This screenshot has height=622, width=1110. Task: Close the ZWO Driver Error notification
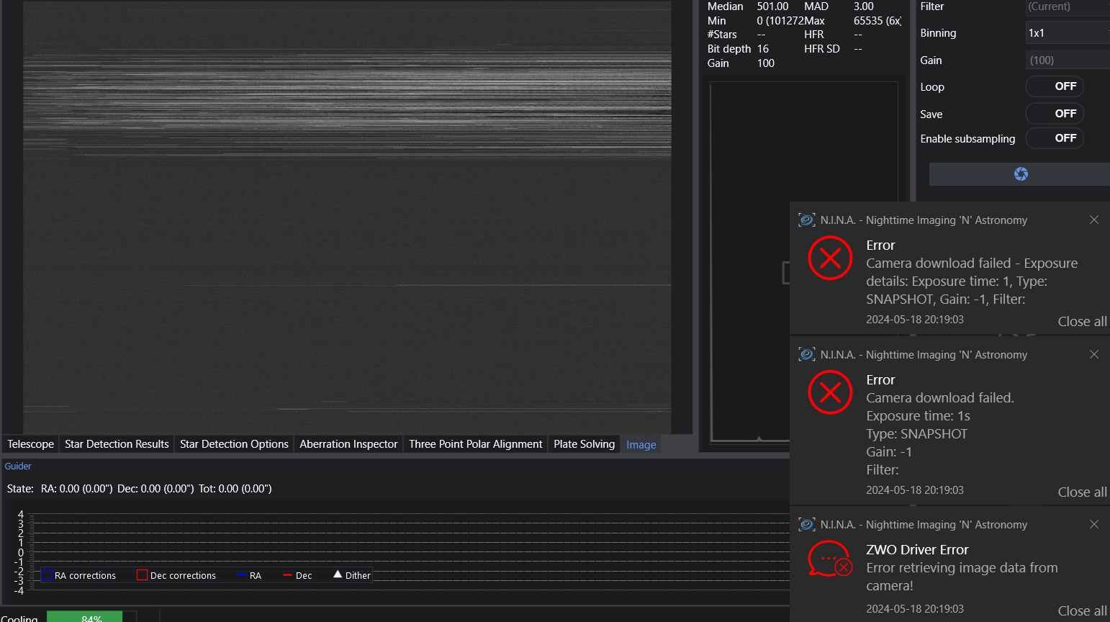pyautogui.click(x=1094, y=524)
